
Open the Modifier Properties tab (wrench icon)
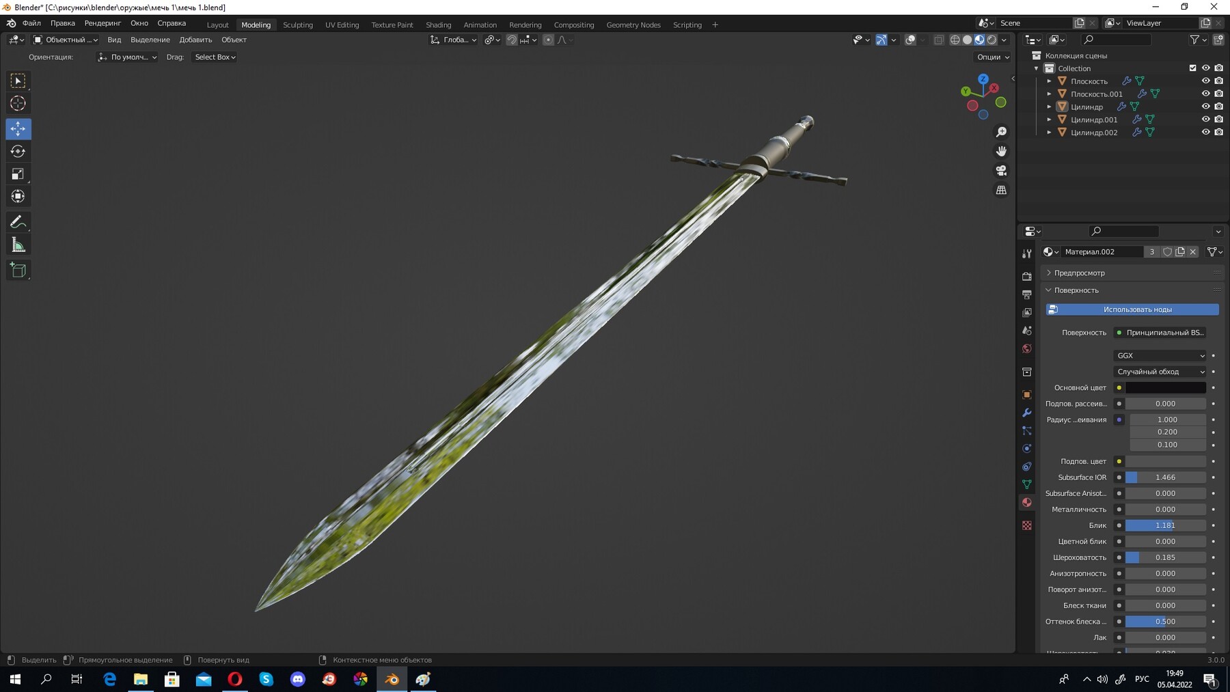[x=1027, y=413]
